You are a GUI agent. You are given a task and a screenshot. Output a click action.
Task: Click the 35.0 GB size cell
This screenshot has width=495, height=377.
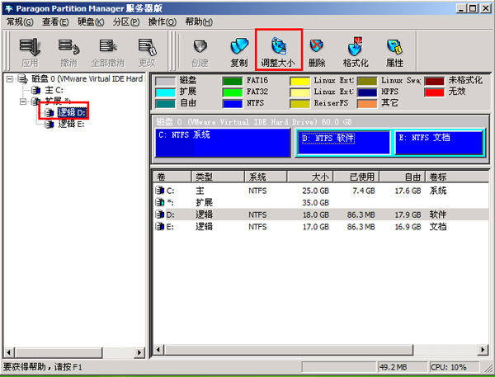315,203
